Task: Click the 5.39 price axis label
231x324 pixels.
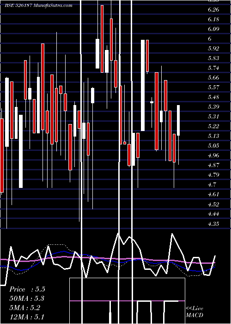Action: tap(213, 107)
